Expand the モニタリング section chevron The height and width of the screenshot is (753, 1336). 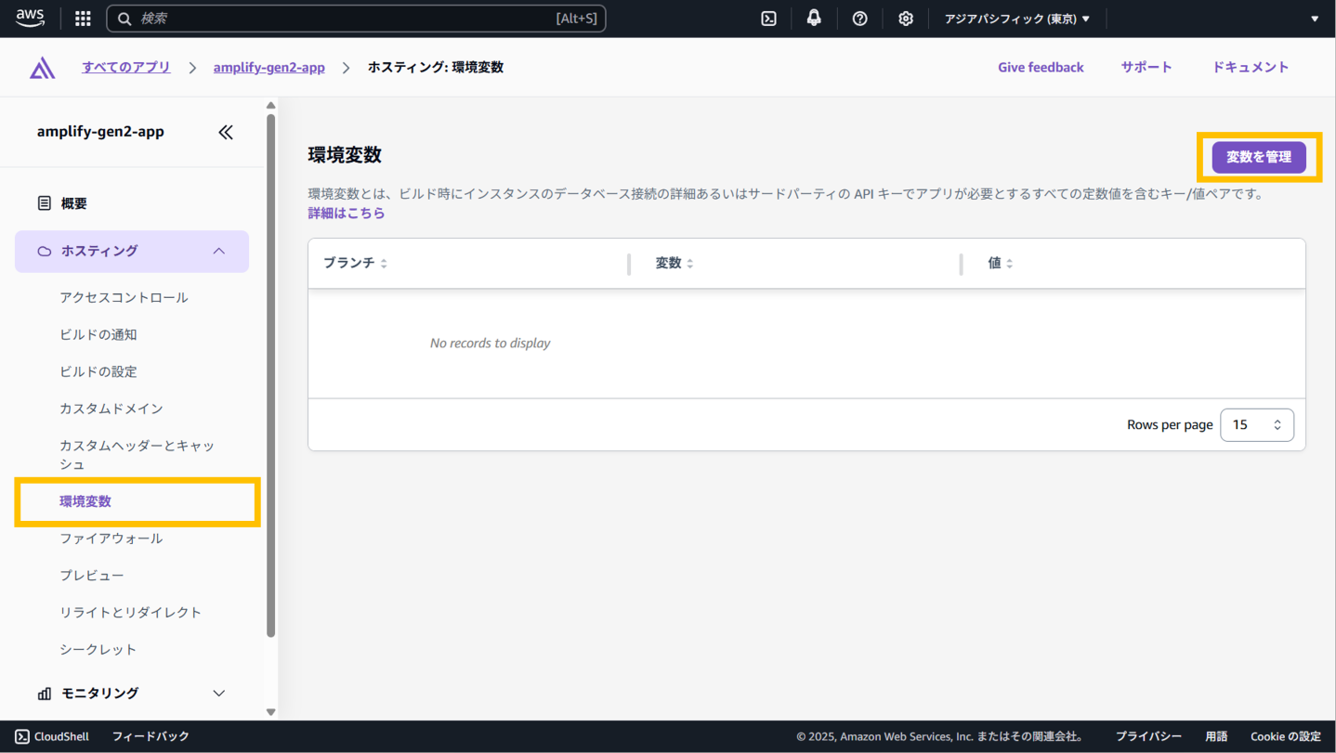[x=219, y=694]
